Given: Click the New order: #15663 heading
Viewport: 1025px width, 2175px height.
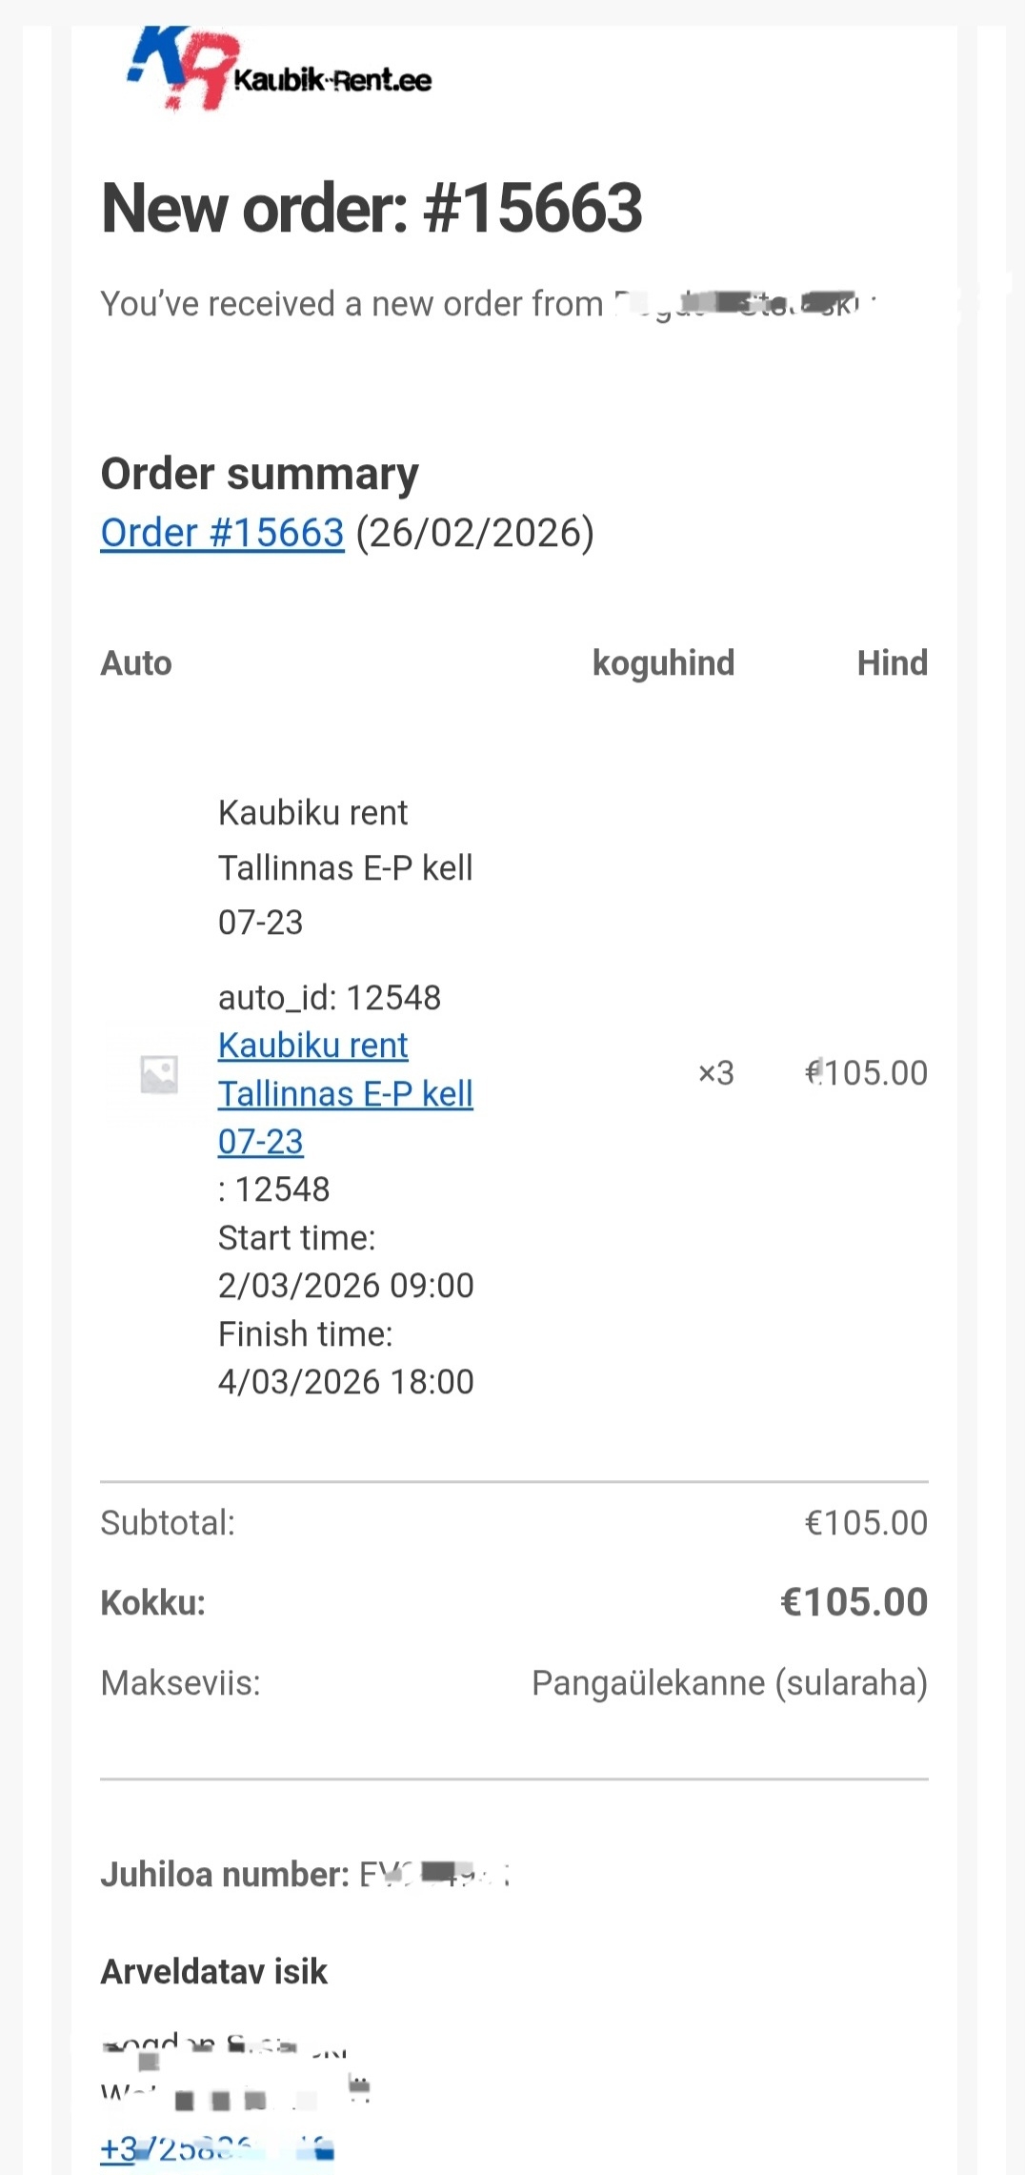Looking at the screenshot, I should 372,208.
